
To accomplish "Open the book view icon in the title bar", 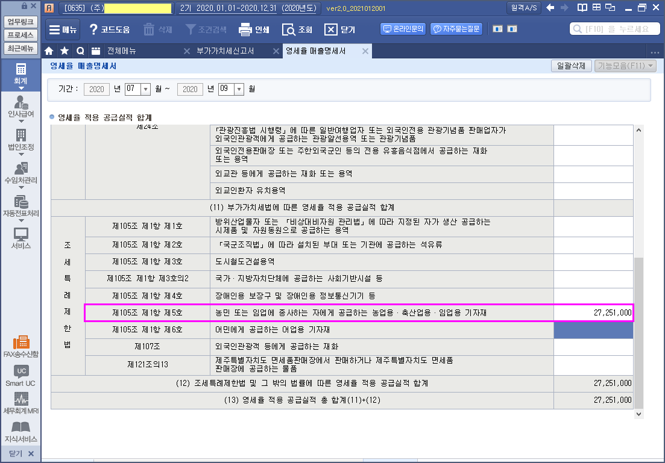I will tap(582, 8).
